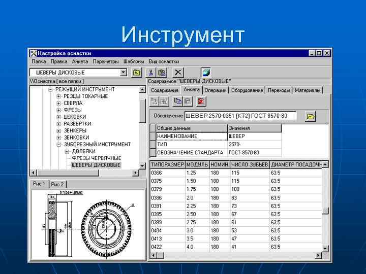Expand the ЦЕКОВКИ tree node
This screenshot has height=274, width=366.
point(58,117)
